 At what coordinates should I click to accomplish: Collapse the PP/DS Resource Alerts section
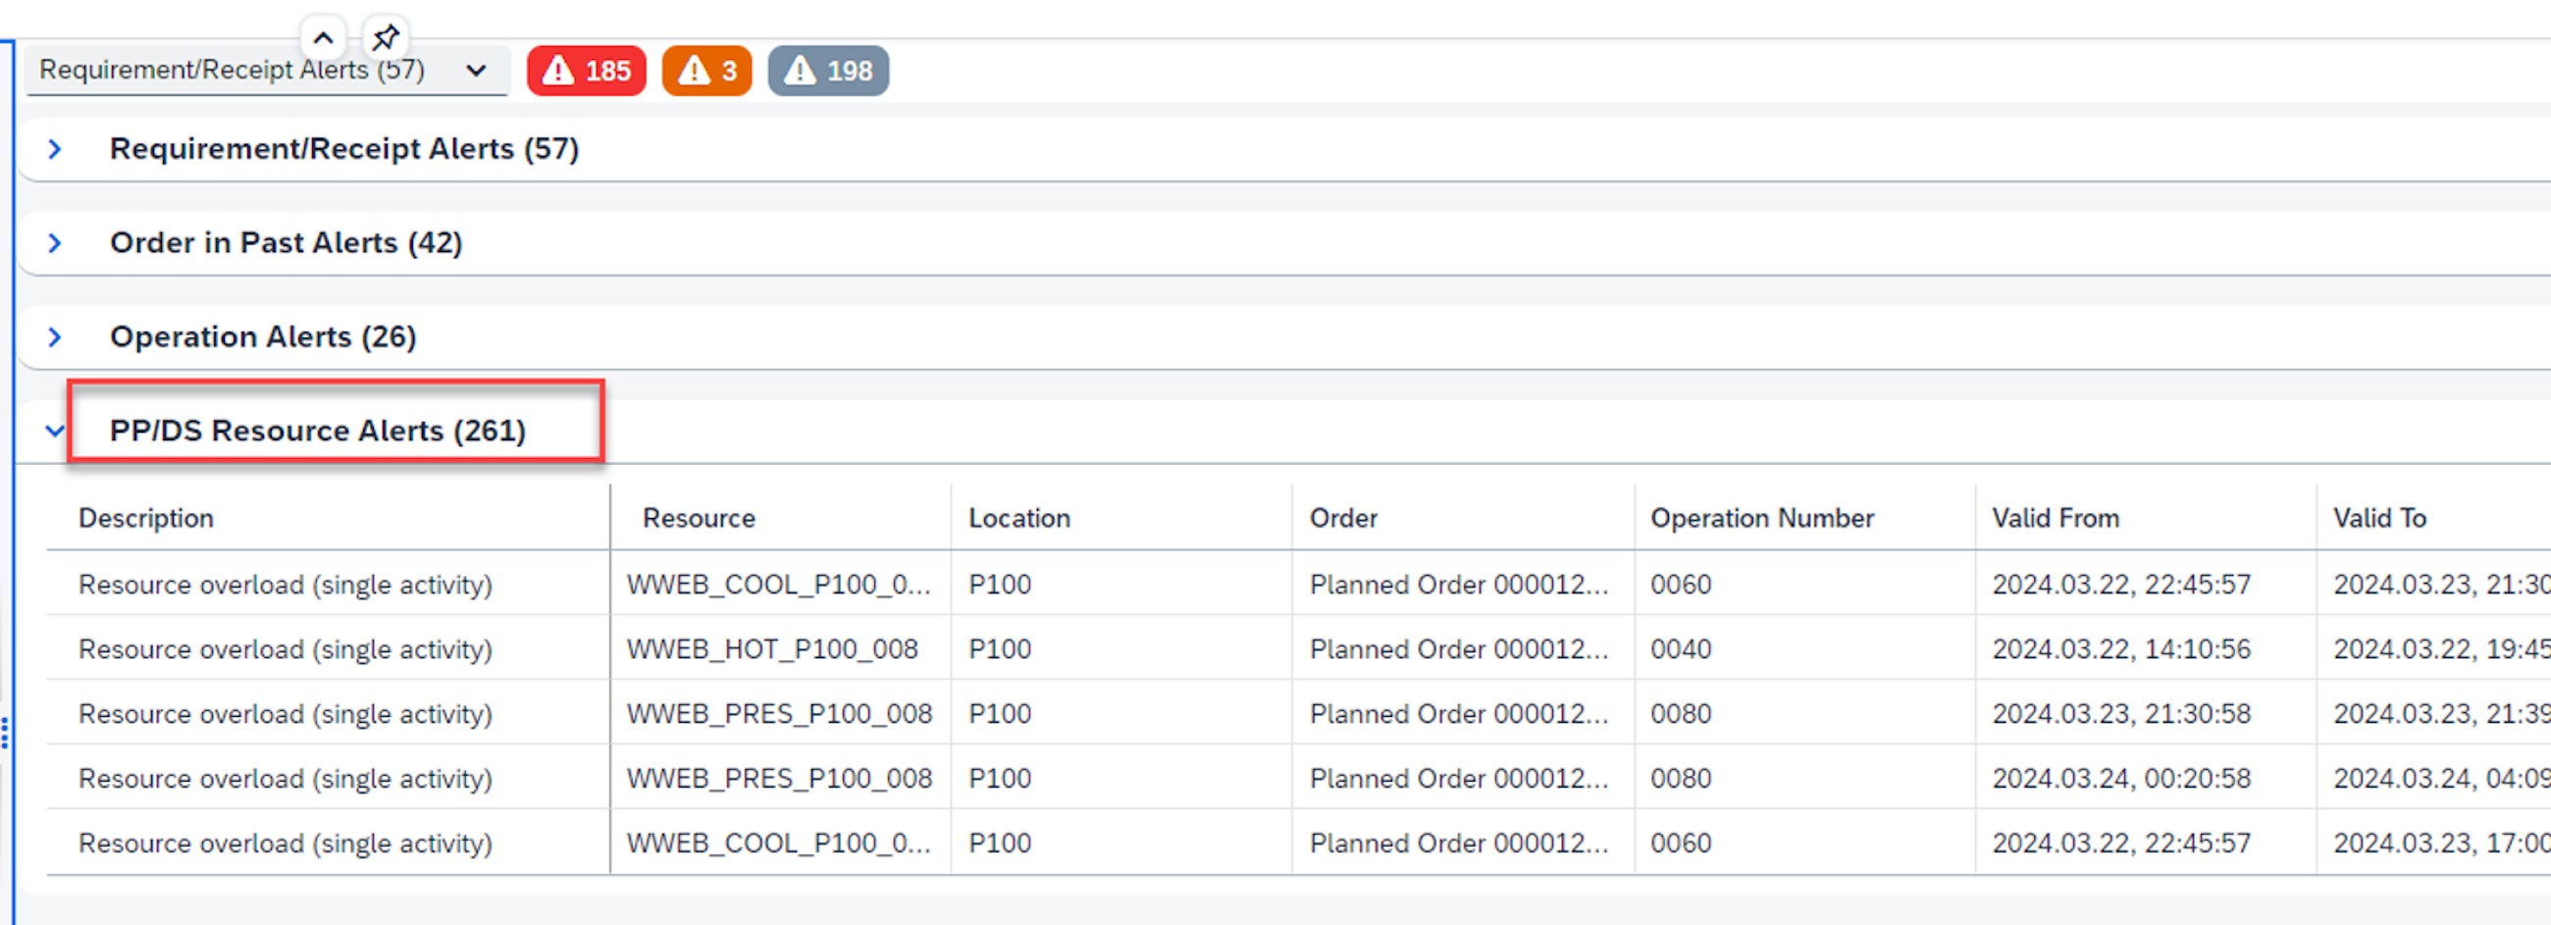point(56,432)
